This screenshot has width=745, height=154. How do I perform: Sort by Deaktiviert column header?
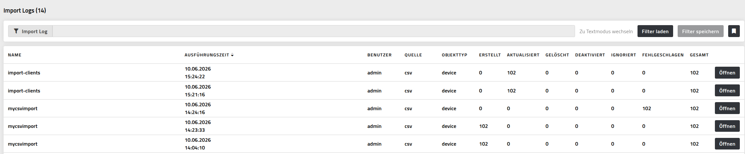[x=590, y=55]
